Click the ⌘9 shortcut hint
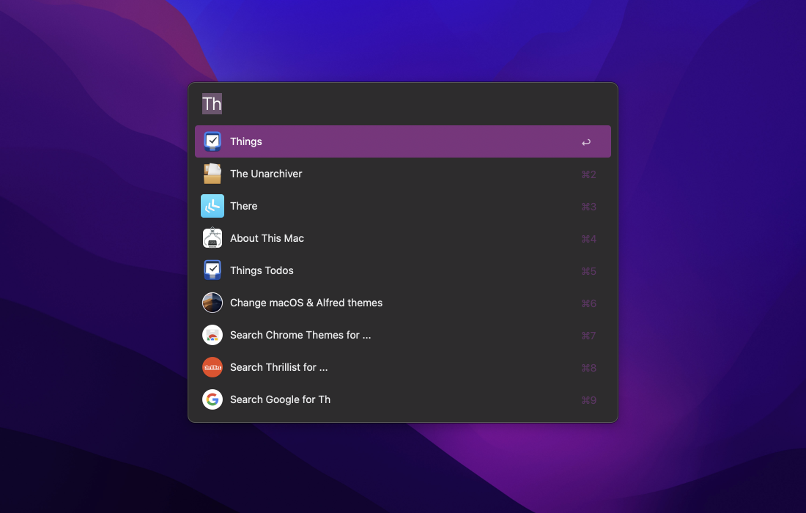The height and width of the screenshot is (513, 806). click(x=588, y=400)
